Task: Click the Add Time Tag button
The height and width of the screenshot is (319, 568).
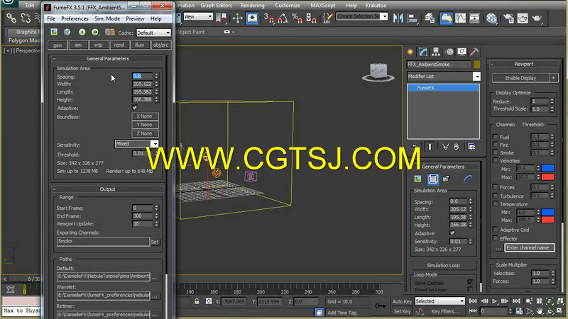Action: (342, 313)
